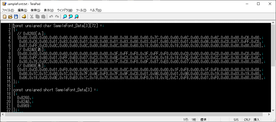This screenshot has height=122, width=276.
Task: Click the closing }; on line 15
Action: (x=15, y=82)
